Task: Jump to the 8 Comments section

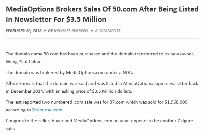Action: click(x=108, y=30)
